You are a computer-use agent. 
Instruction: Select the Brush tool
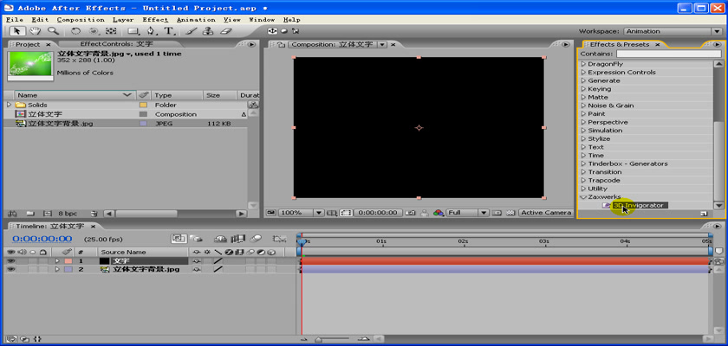click(191, 31)
